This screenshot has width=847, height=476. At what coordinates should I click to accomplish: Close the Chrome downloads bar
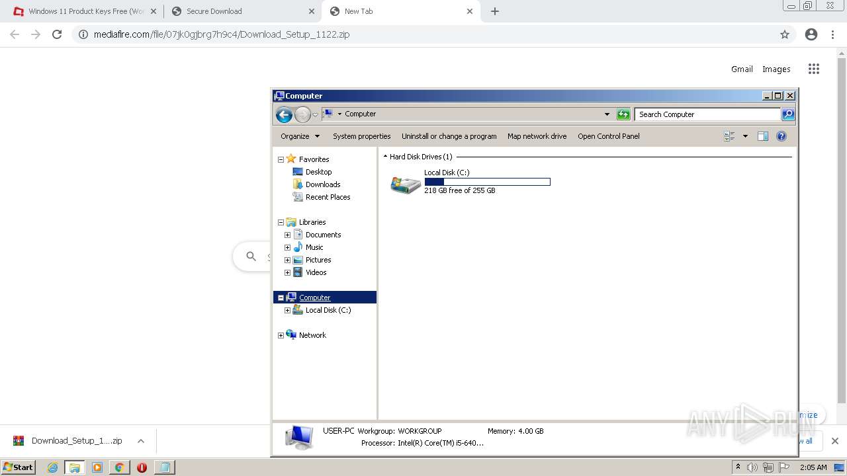pos(835,441)
